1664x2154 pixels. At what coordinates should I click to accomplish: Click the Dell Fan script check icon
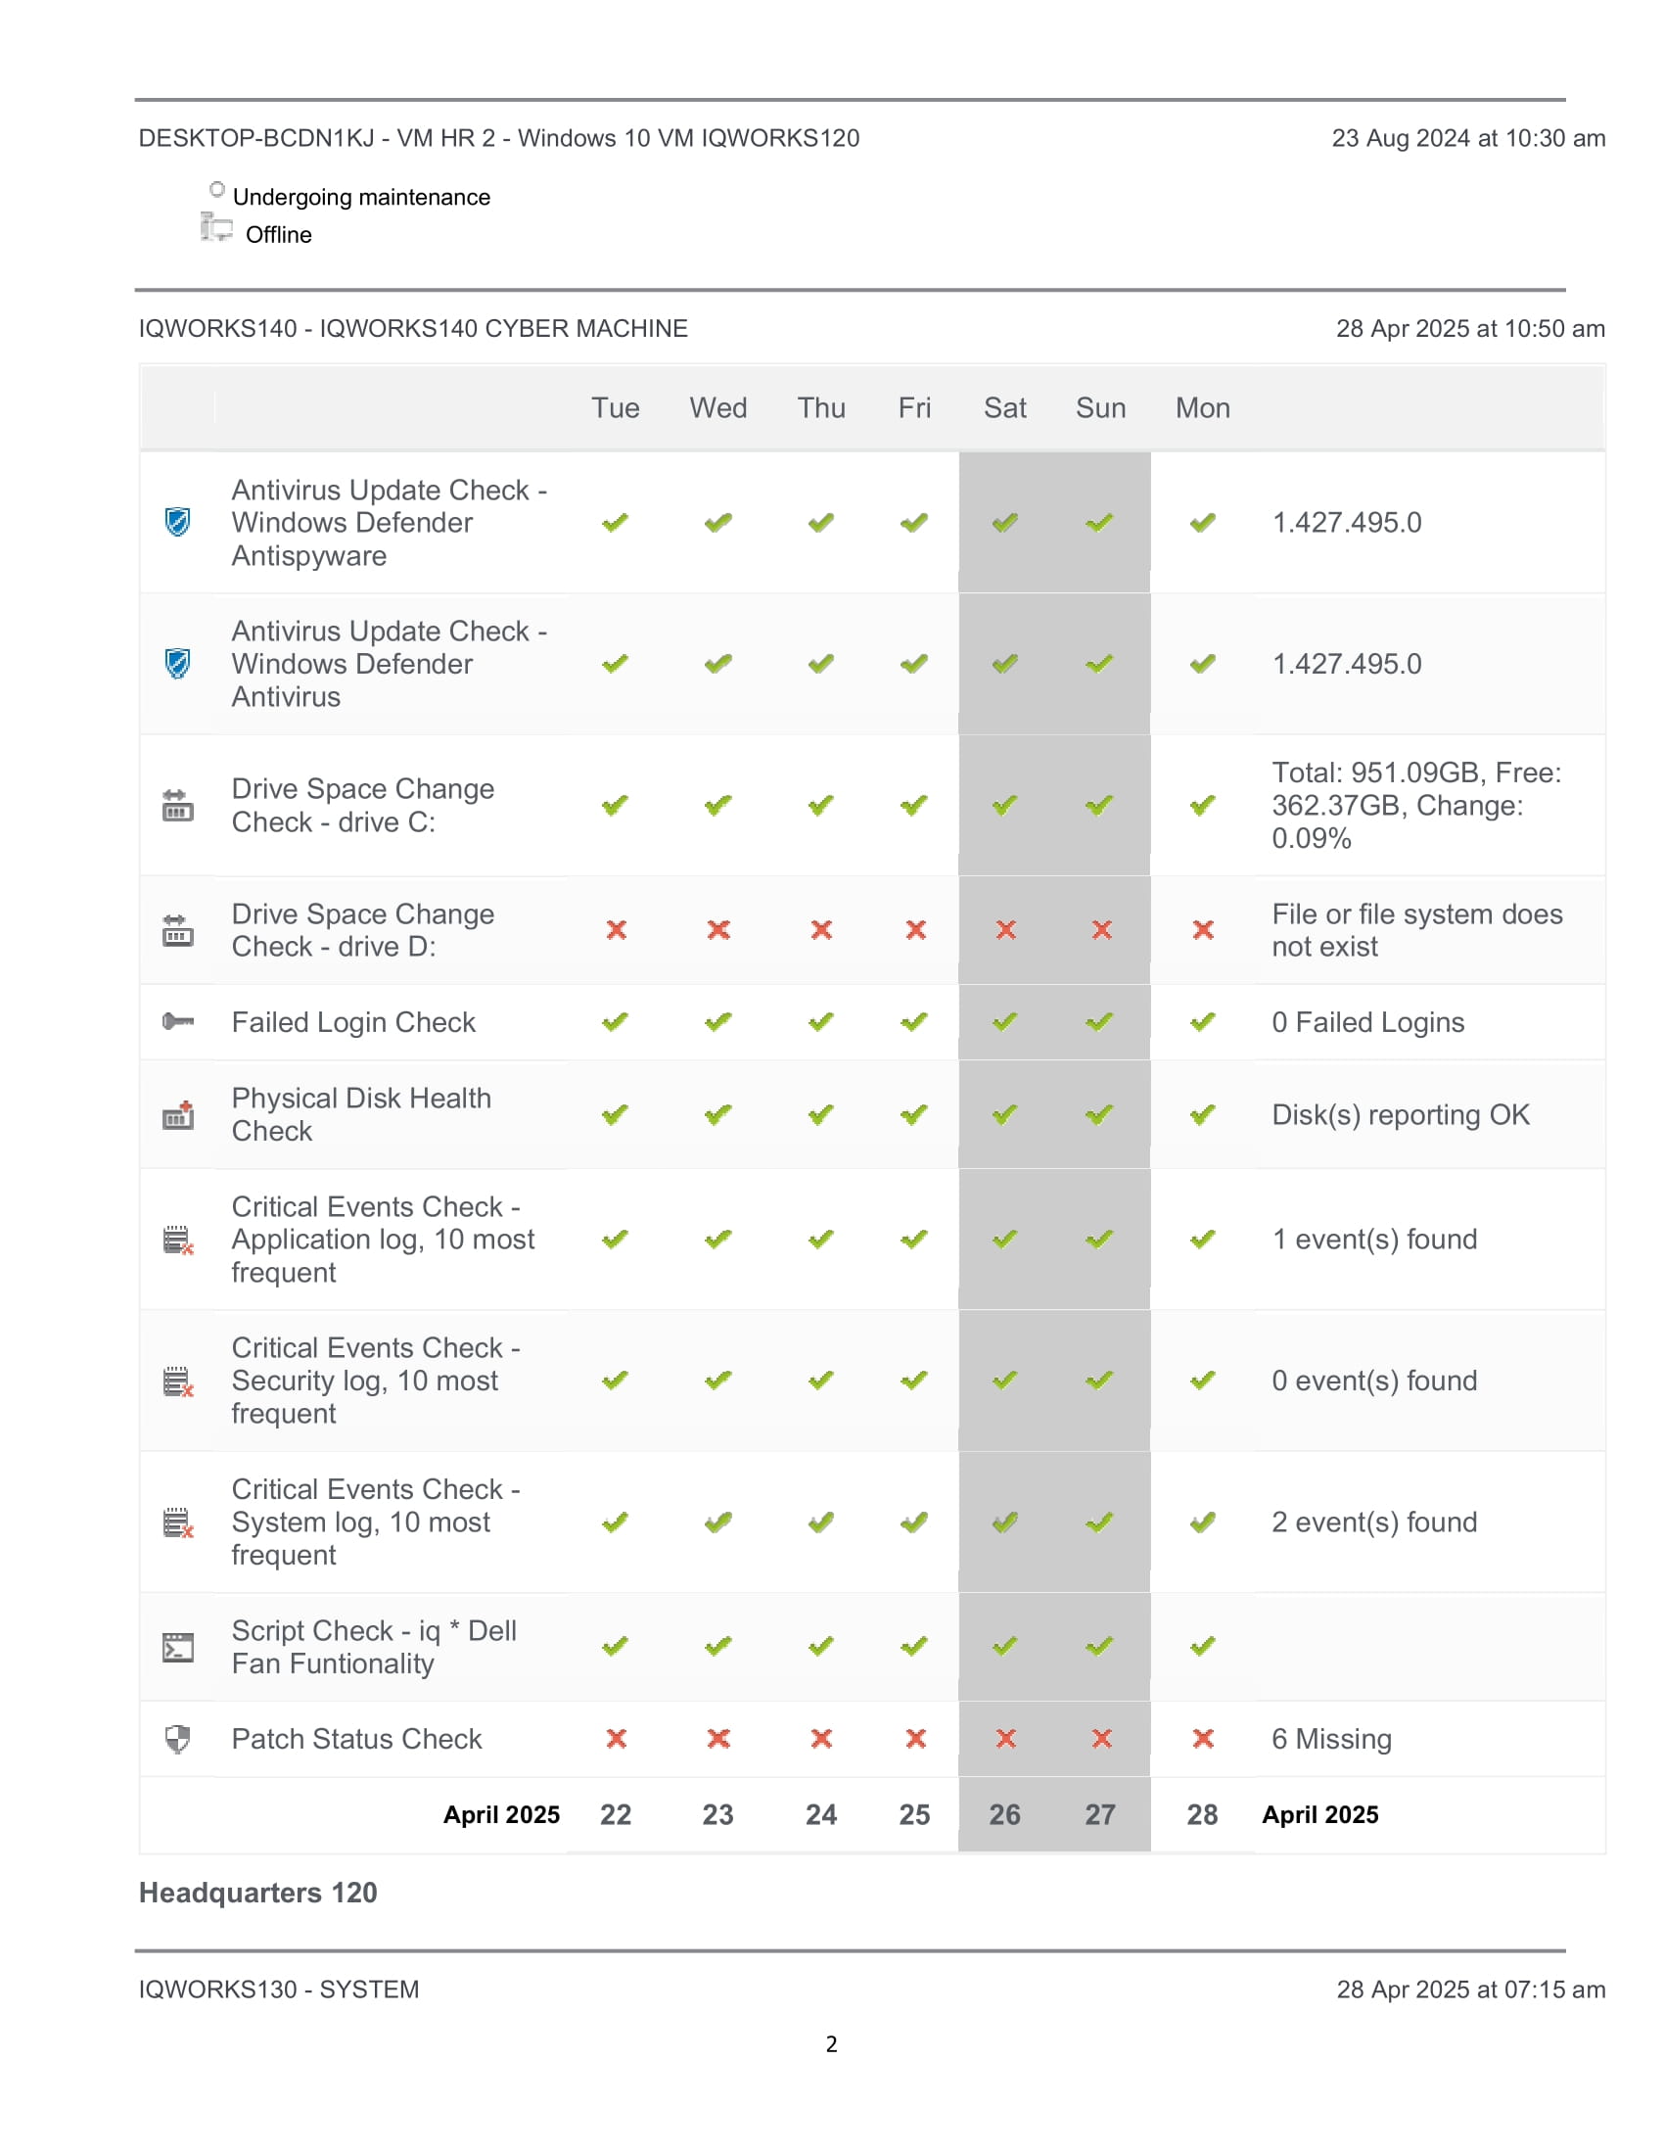177,1647
